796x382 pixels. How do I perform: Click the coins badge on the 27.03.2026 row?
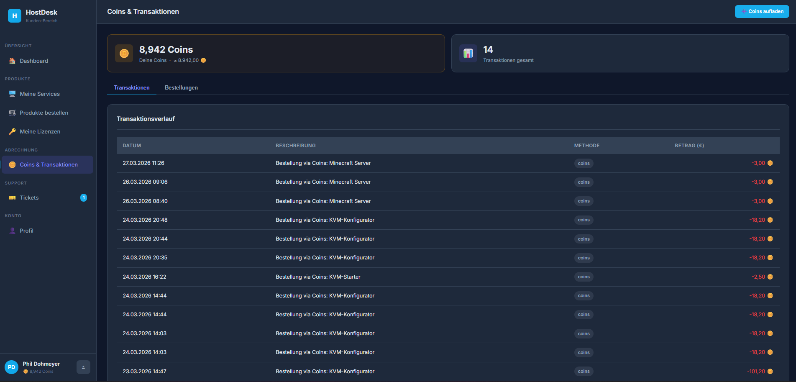click(x=584, y=164)
